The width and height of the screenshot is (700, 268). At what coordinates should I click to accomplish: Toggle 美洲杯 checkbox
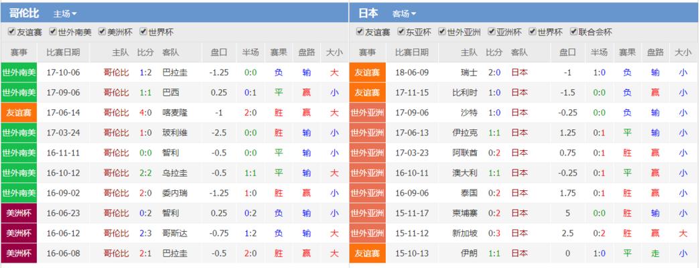(x=102, y=32)
